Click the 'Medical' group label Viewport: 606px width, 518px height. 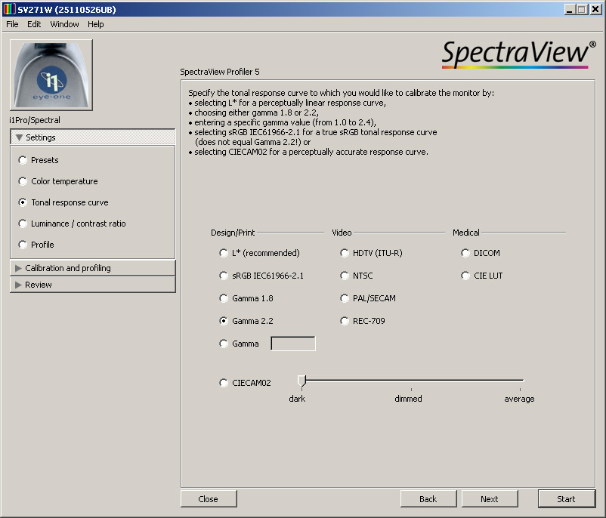[466, 233]
